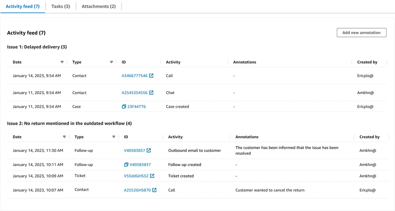Open contact ID link A3466777546
This screenshot has width=395, height=211.
point(134,76)
